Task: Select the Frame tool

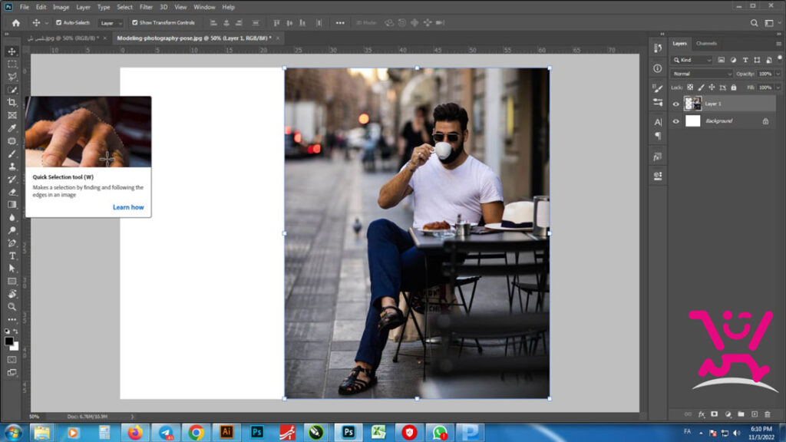Action: [12, 115]
